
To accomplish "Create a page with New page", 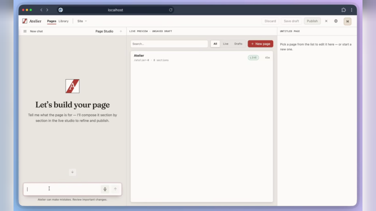I will [x=260, y=44].
